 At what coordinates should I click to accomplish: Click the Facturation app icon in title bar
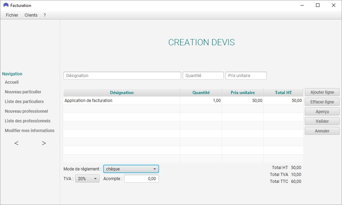coord(6,5)
